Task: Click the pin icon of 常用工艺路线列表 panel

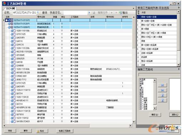Action: (x=179, y=7)
